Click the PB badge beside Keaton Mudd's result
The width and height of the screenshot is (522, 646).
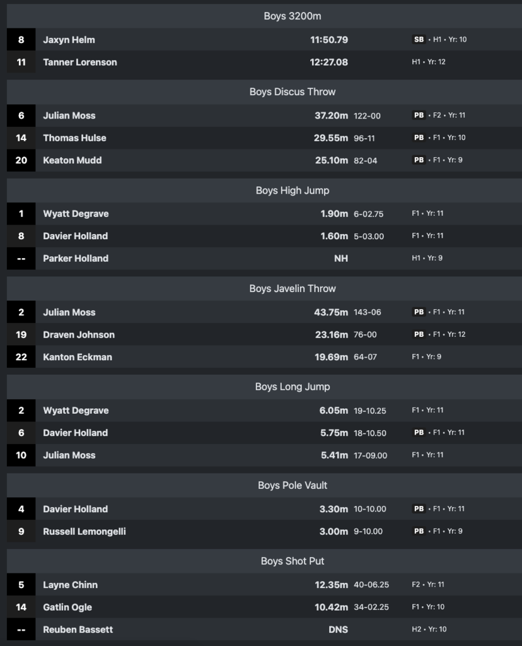tap(419, 160)
